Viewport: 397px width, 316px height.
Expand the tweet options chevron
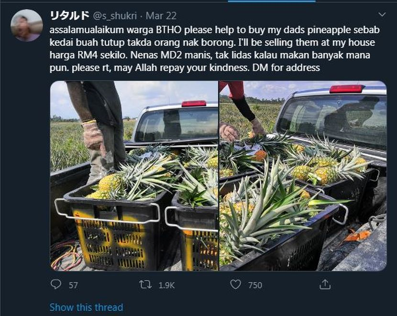click(382, 14)
